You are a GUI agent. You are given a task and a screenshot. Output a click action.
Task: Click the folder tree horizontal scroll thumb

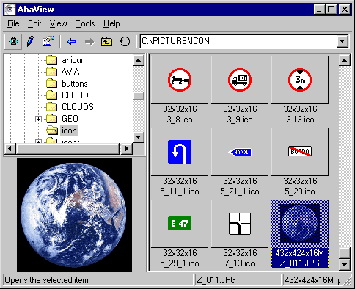pyautogui.click(x=67, y=148)
